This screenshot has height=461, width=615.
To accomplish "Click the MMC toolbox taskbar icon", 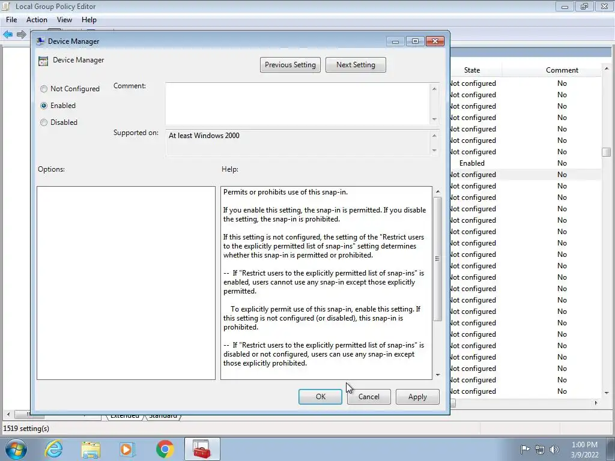I will (202, 449).
